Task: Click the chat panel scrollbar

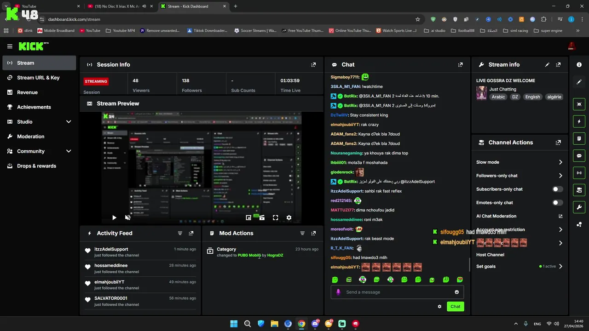Action: pos(469,264)
